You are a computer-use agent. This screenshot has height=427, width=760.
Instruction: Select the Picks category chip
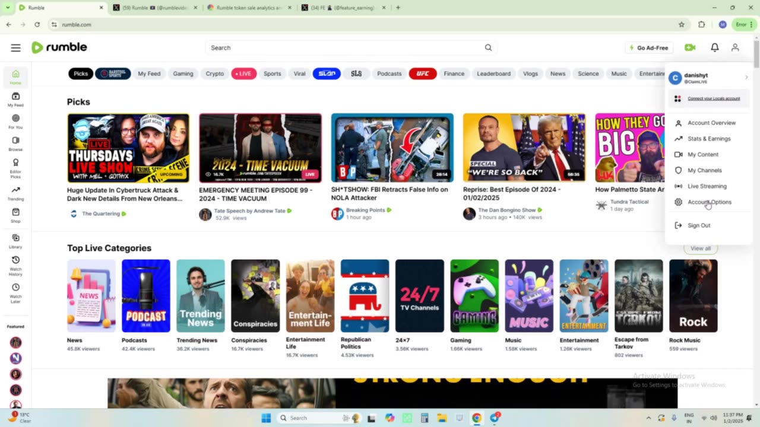pos(81,74)
